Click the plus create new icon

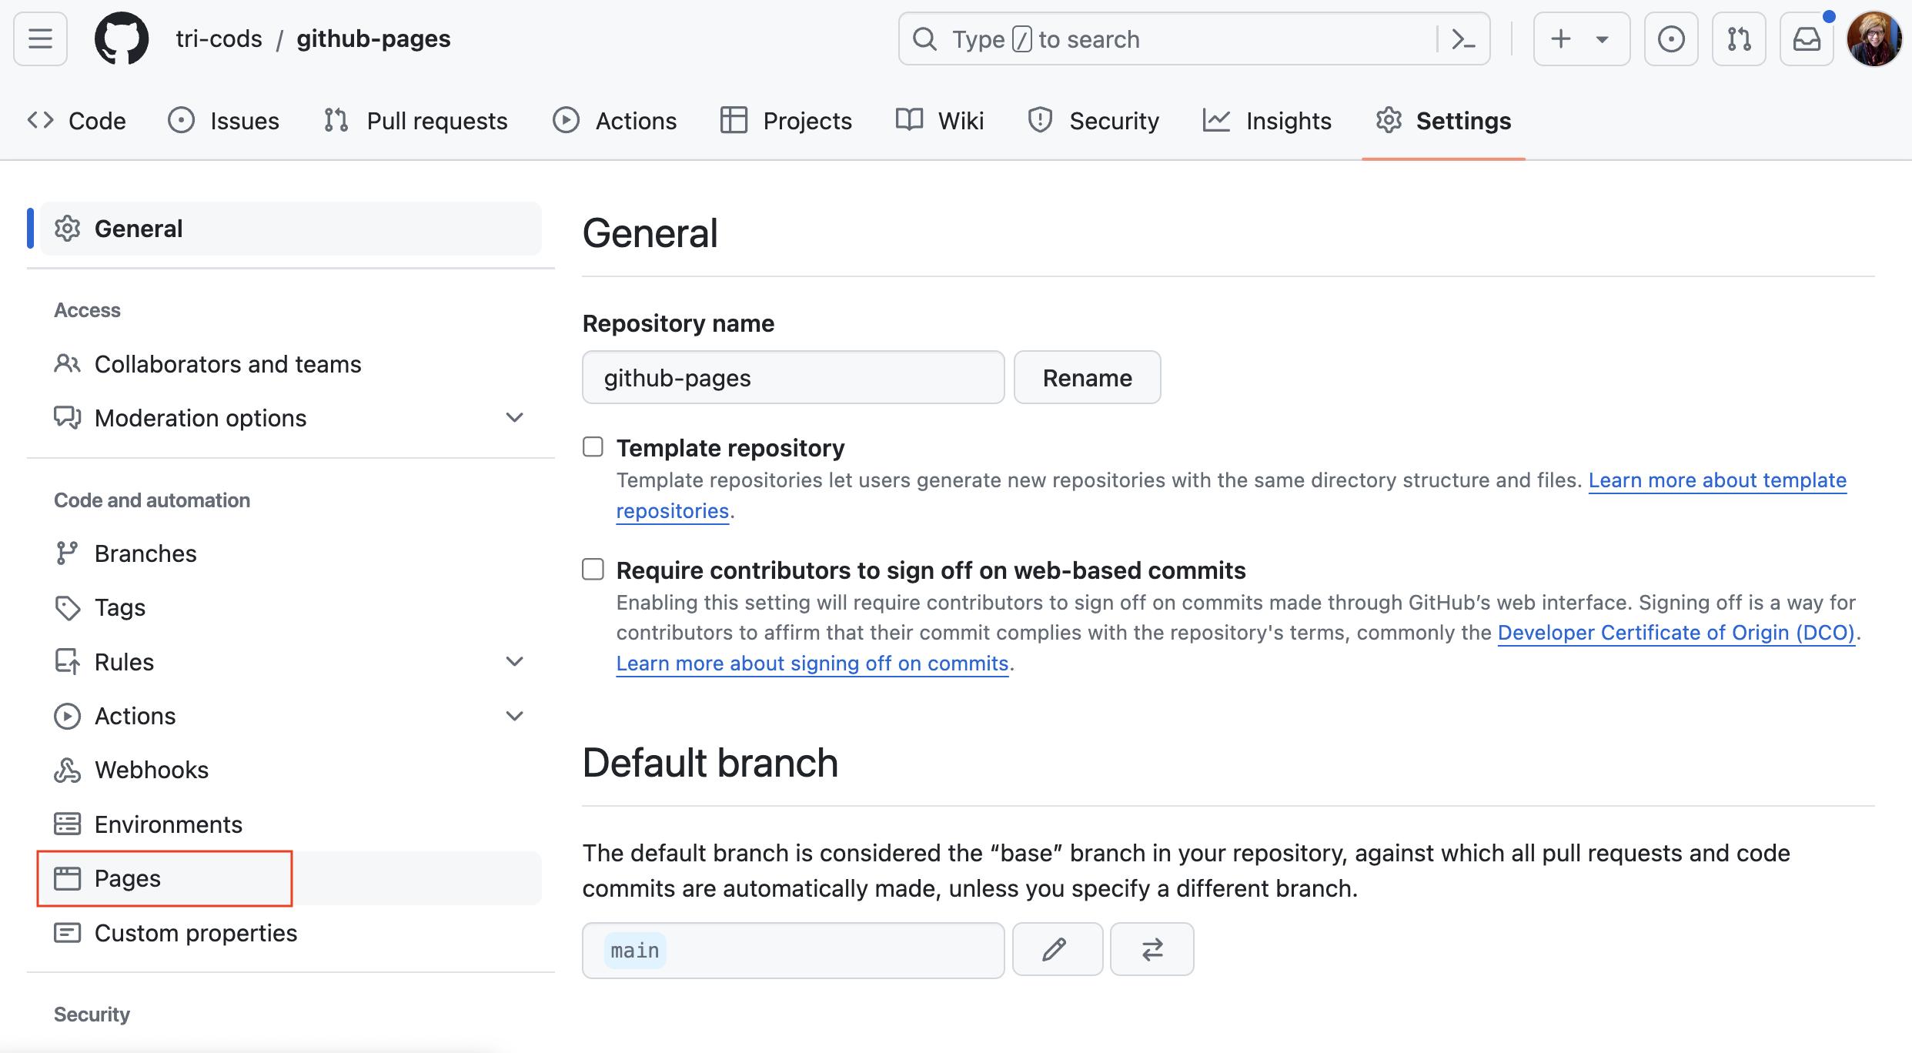point(1561,38)
